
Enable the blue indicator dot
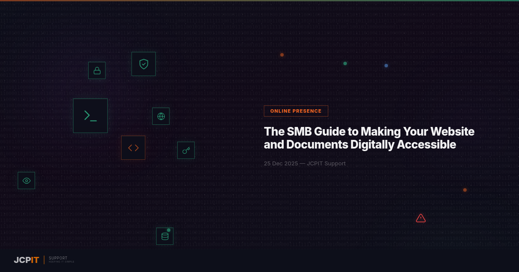point(386,65)
